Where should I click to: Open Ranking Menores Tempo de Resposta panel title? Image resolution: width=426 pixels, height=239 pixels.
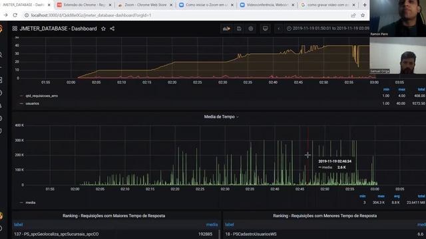click(325, 216)
